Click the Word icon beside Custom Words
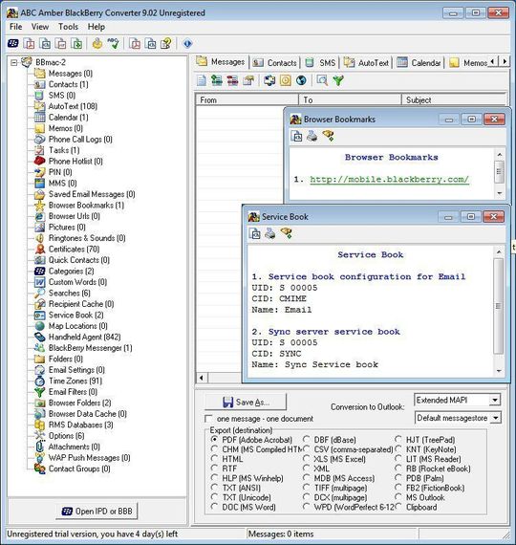 tap(40, 282)
